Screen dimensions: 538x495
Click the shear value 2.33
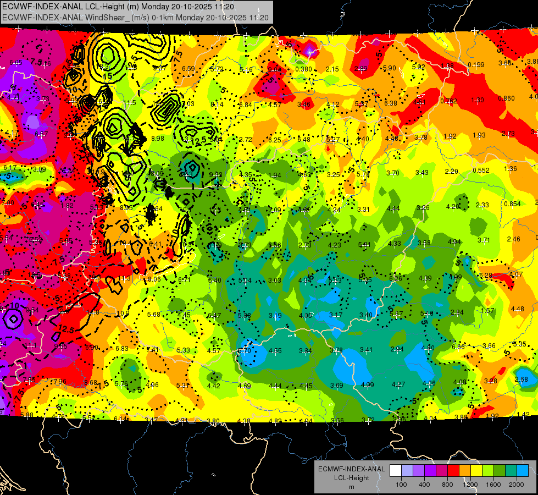(482, 205)
